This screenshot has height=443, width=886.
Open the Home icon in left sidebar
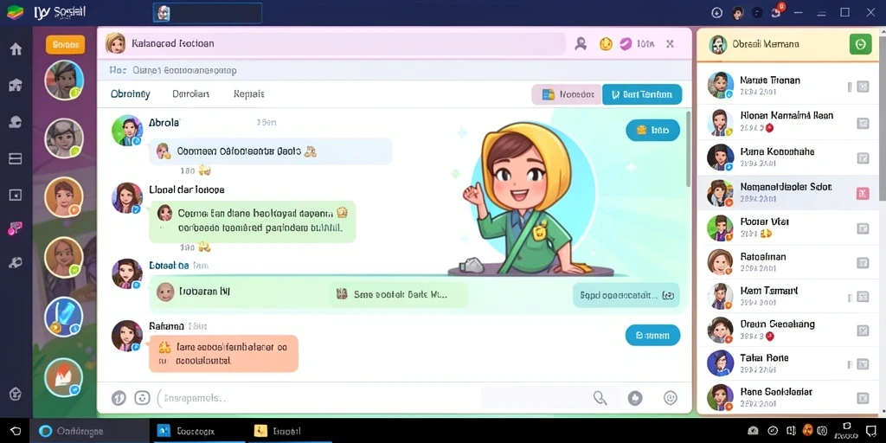pos(16,49)
